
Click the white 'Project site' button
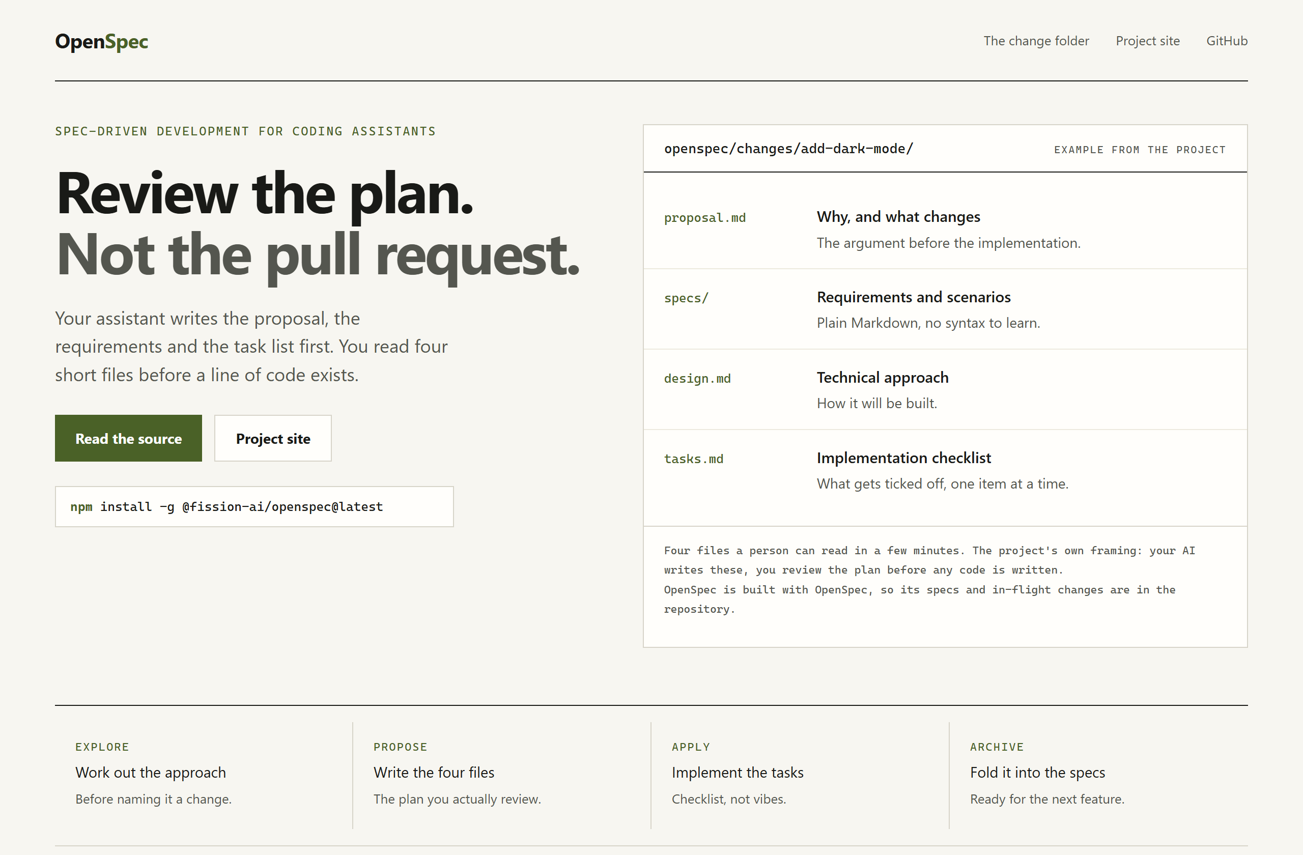[273, 438]
